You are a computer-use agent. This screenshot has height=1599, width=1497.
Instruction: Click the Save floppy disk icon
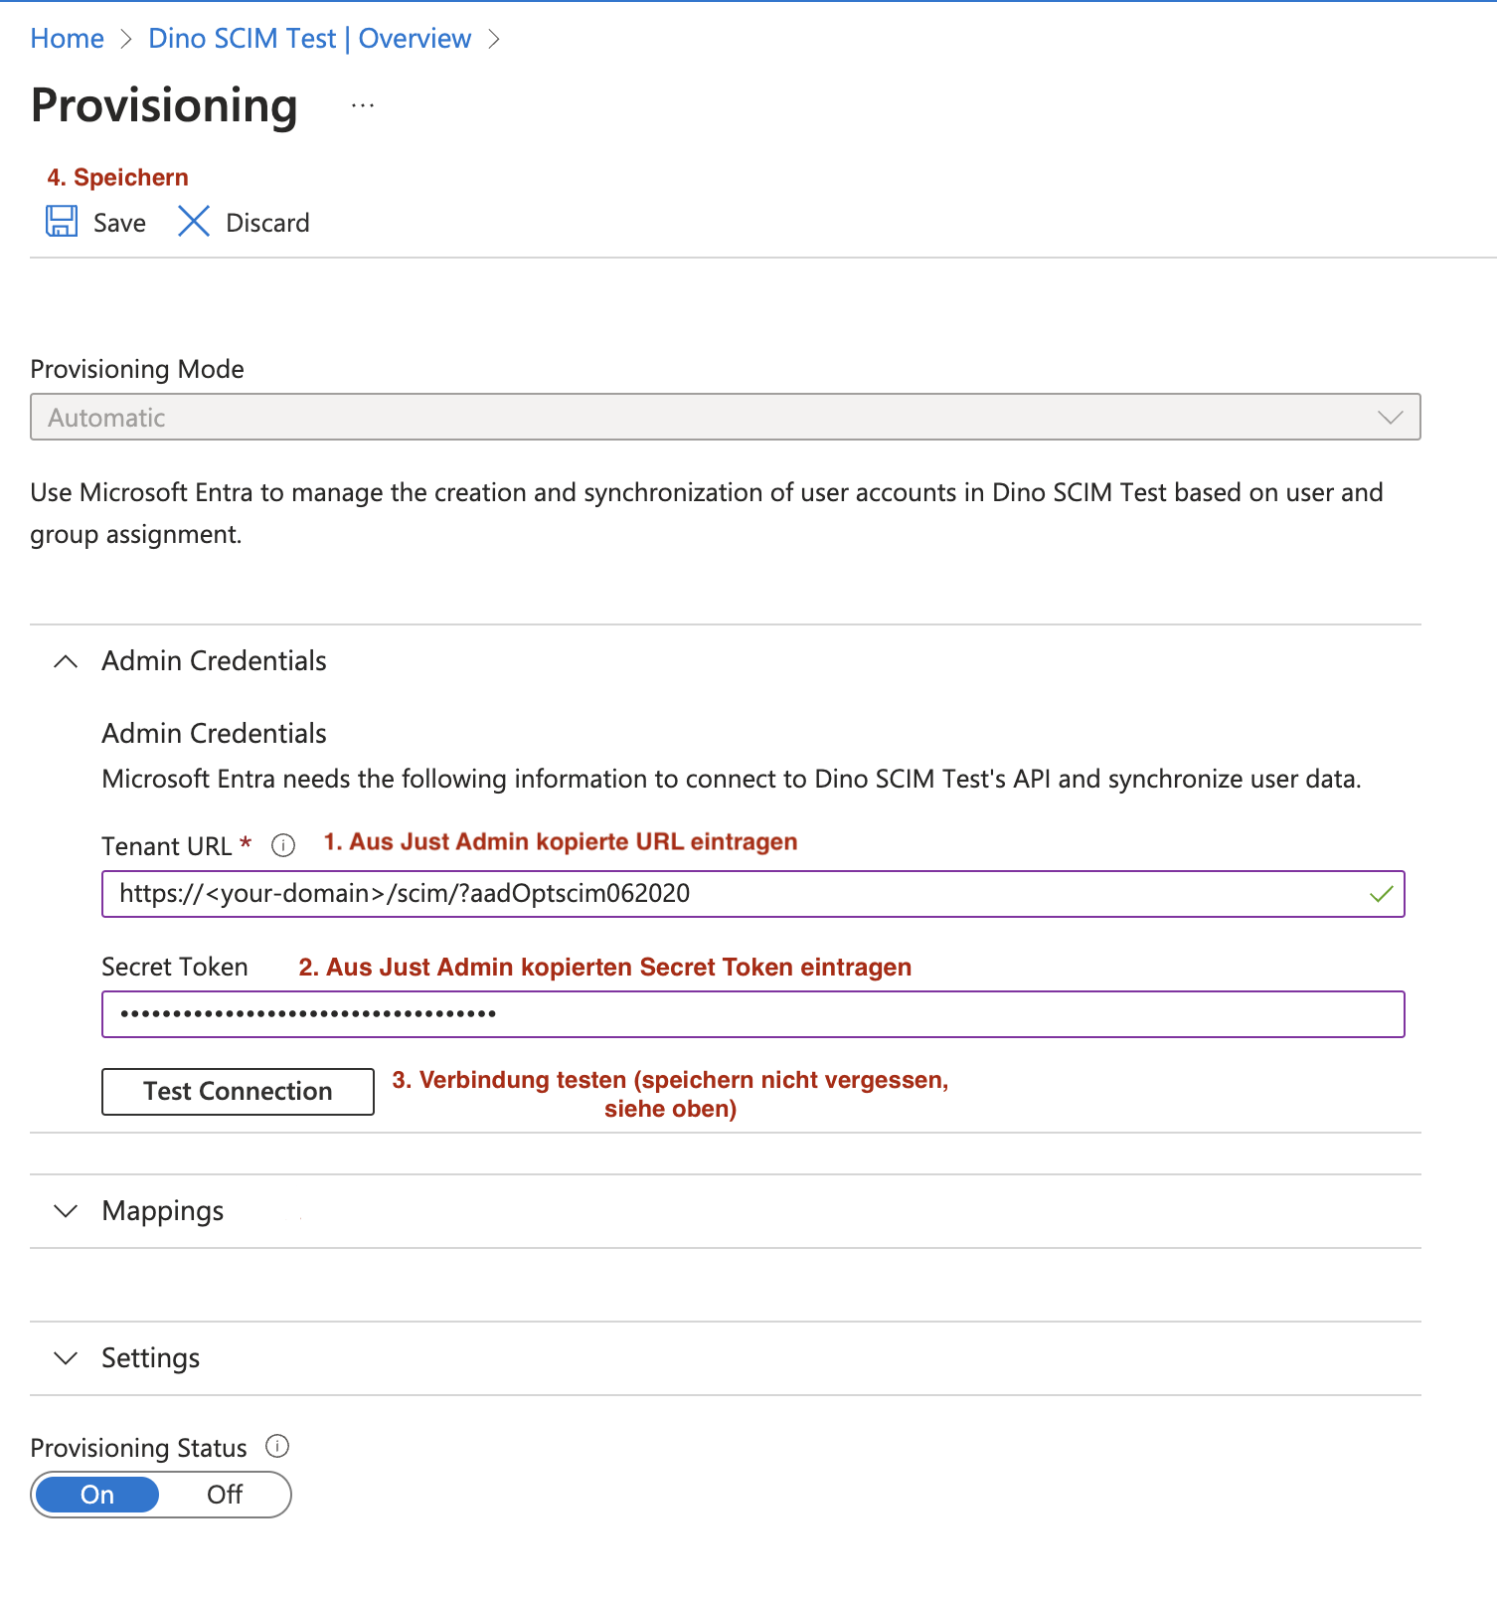(x=62, y=222)
